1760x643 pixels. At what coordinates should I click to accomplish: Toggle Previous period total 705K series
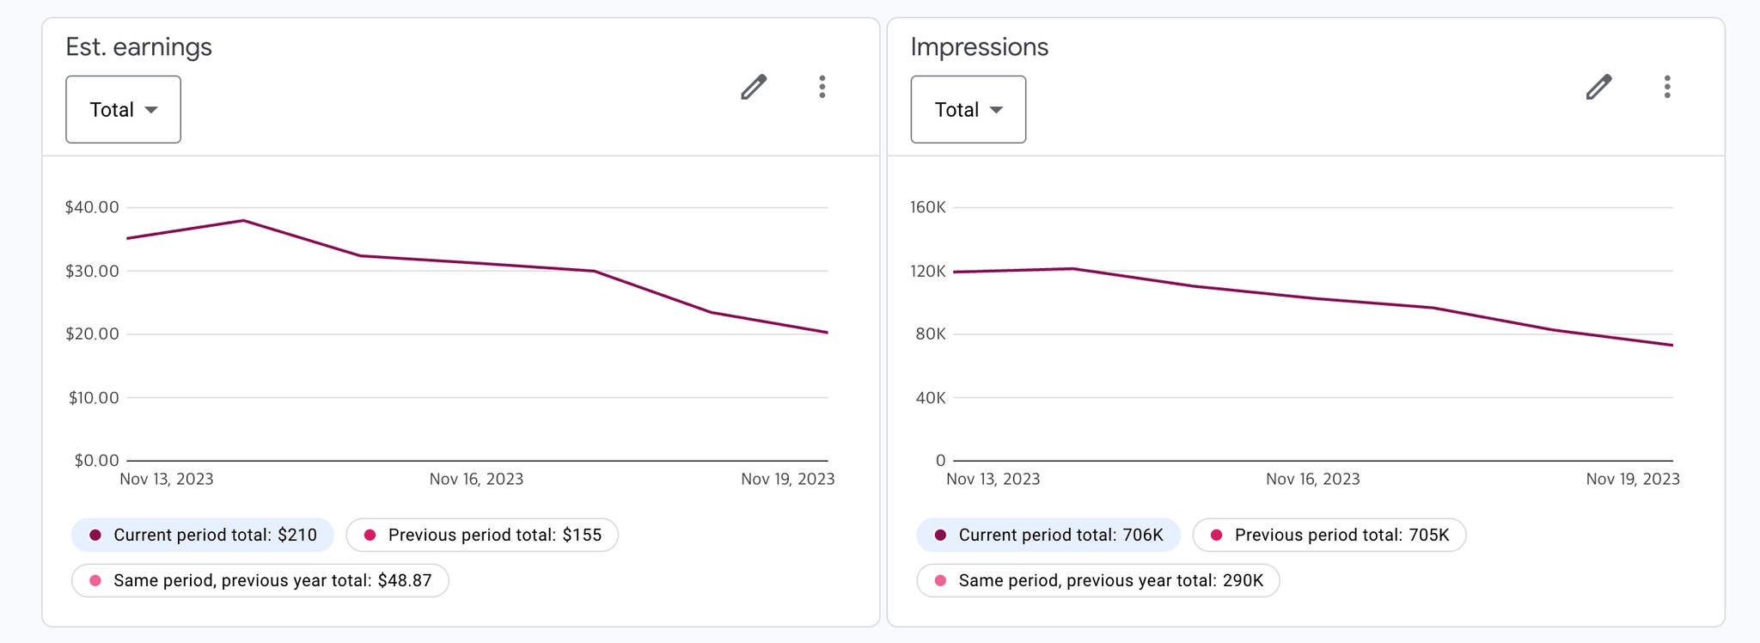(x=1329, y=535)
